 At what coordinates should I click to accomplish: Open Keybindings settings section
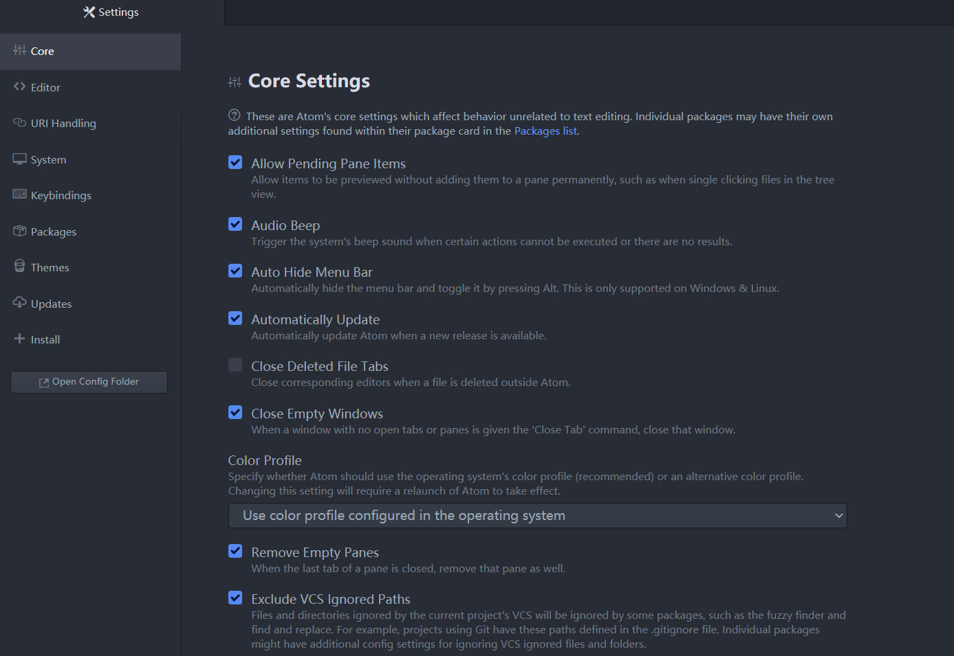pyautogui.click(x=90, y=196)
